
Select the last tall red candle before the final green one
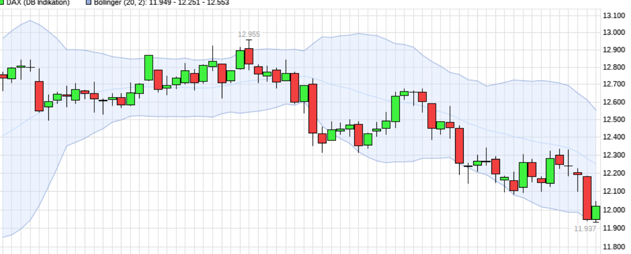[x=587, y=198]
